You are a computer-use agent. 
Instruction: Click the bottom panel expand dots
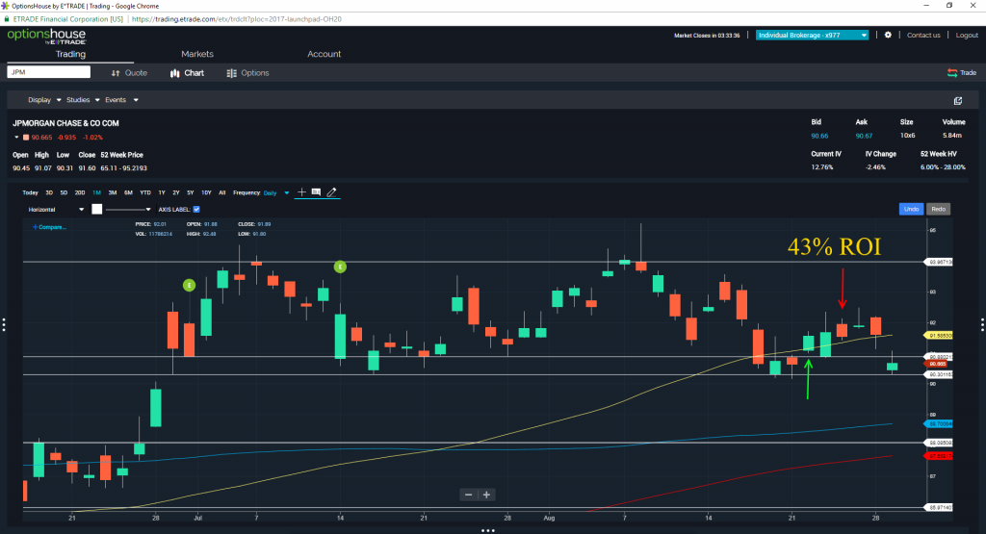point(488,530)
